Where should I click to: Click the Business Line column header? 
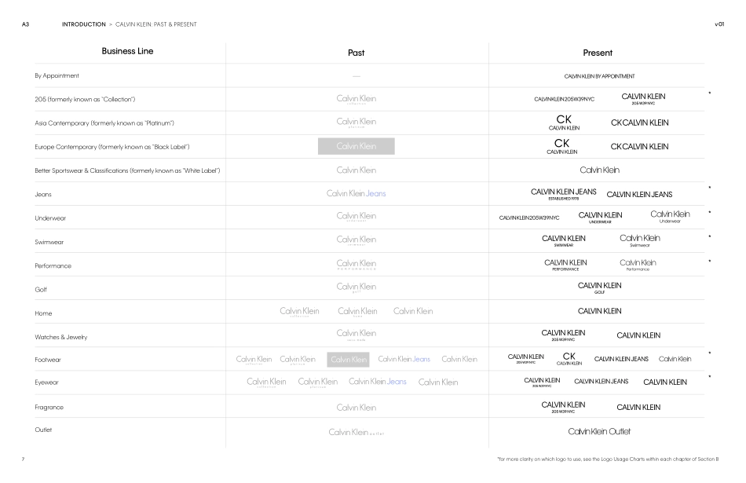tap(127, 52)
